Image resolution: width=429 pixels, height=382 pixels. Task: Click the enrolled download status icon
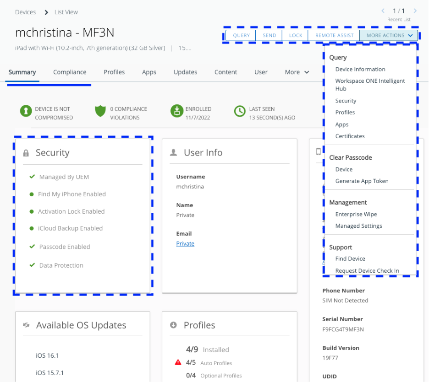click(177, 111)
